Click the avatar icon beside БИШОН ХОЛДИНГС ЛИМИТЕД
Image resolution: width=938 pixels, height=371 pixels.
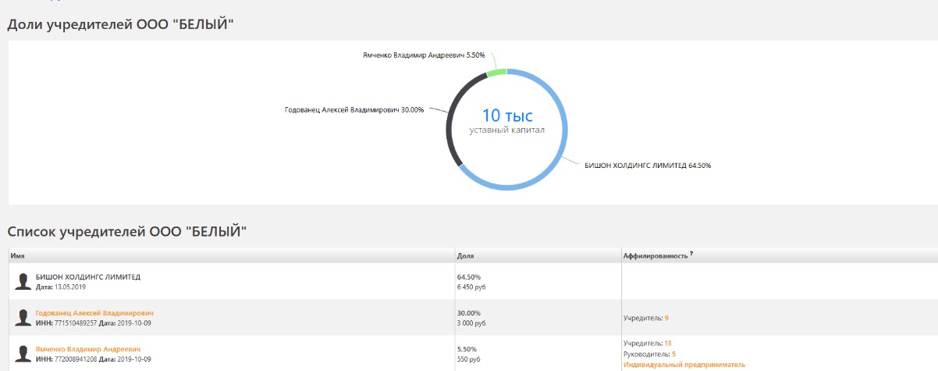(x=23, y=281)
